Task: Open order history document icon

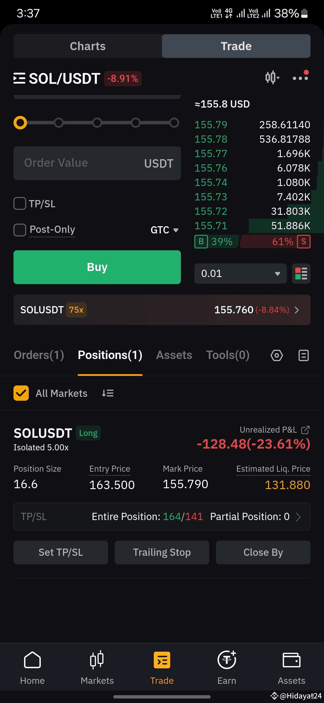Action: pos(304,355)
